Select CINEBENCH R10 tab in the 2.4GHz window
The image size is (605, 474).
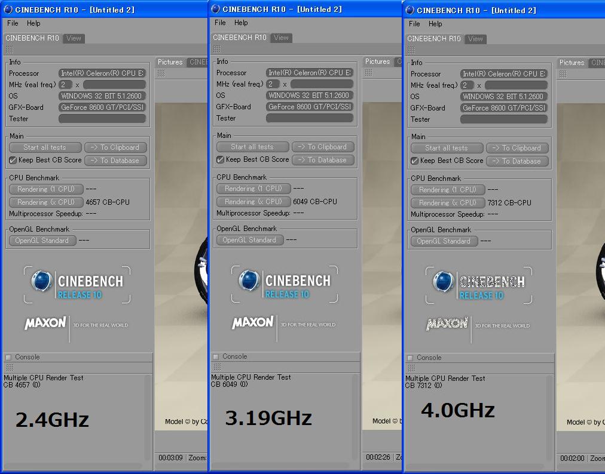point(32,38)
